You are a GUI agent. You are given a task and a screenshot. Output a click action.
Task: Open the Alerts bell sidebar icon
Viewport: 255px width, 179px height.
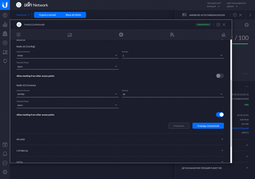tap(5, 154)
